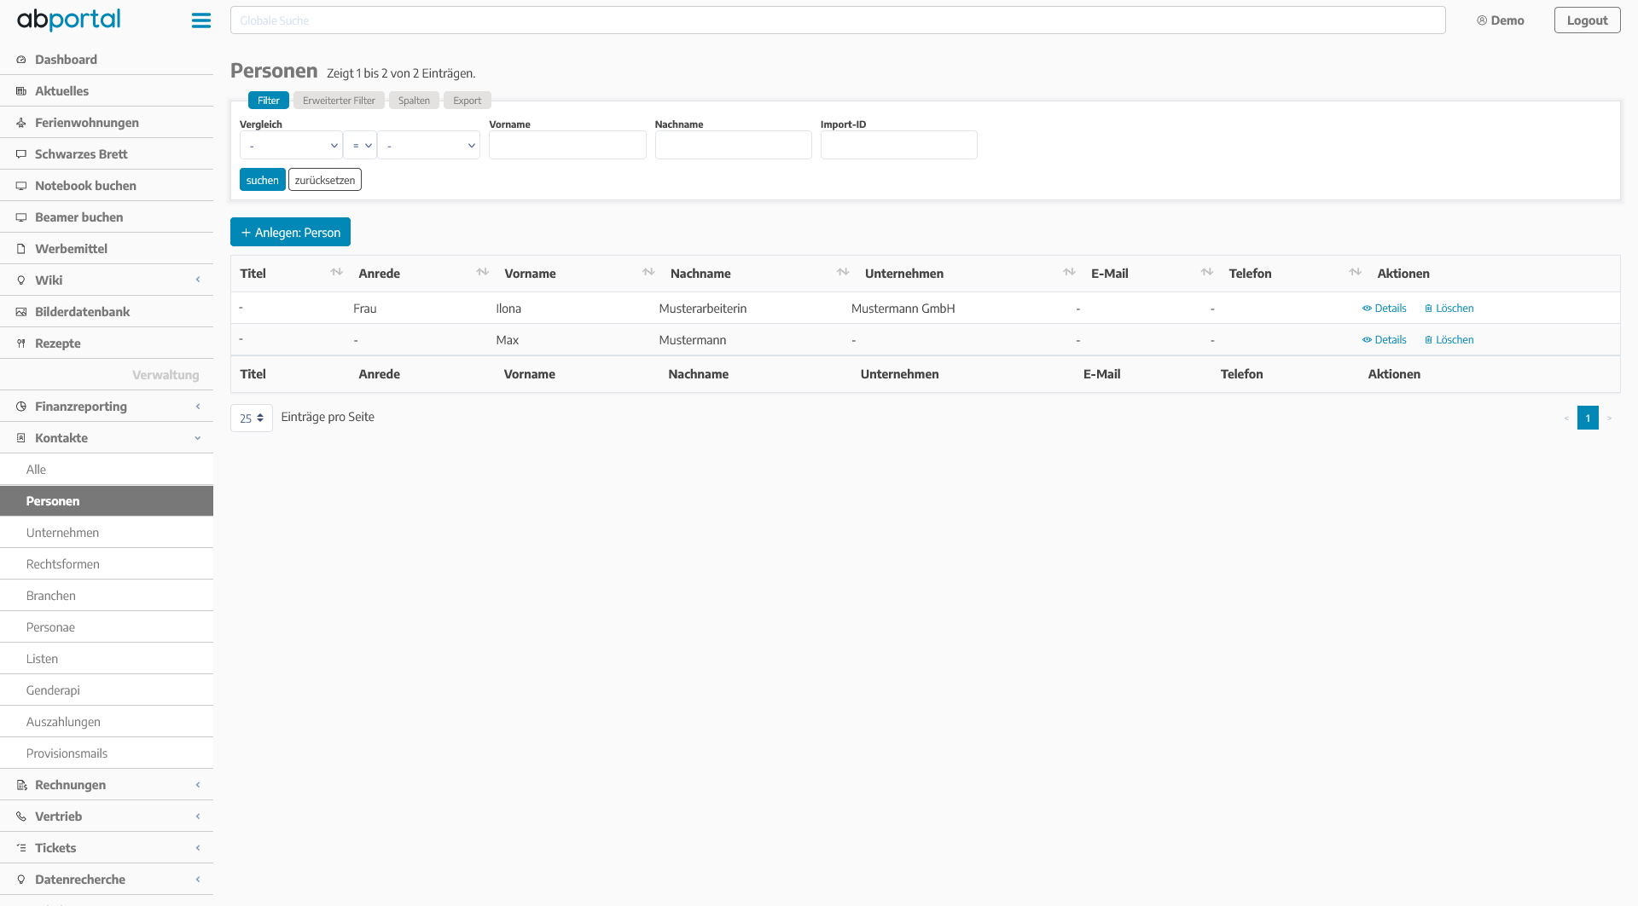Click the Anlegen: Person button
The image size is (1638, 906).
point(290,232)
